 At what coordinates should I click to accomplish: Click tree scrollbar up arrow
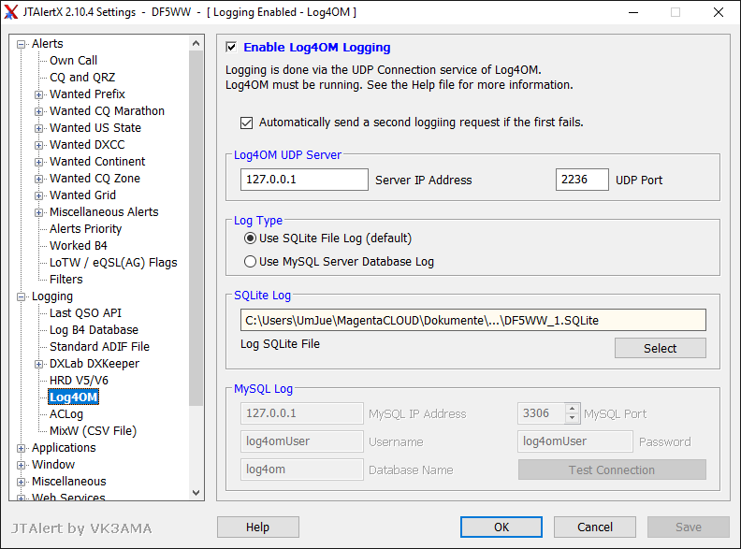click(x=196, y=43)
